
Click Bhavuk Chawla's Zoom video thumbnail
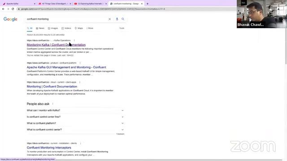point(262,14)
